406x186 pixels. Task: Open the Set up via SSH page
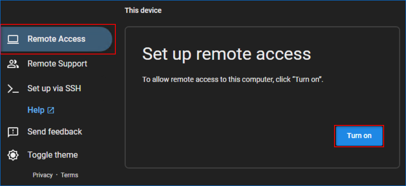(54, 89)
